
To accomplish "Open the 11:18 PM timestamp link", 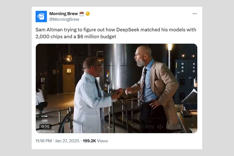I will point(43,141).
